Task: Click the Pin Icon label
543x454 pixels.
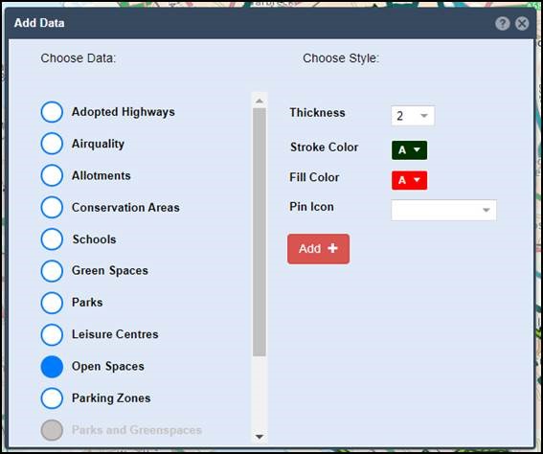Action: tap(311, 207)
